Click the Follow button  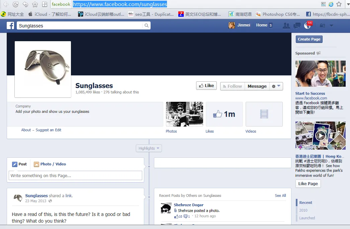232,86
